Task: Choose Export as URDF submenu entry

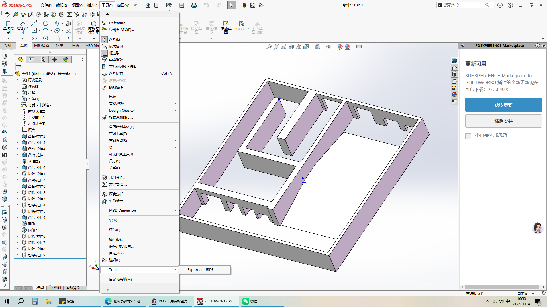Action: [x=201, y=269]
